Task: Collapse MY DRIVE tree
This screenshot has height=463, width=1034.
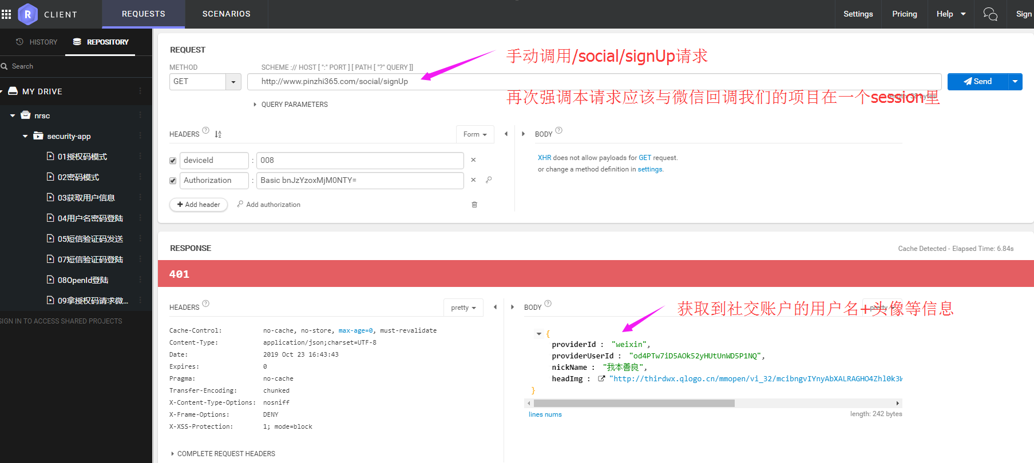Action: pos(2,91)
